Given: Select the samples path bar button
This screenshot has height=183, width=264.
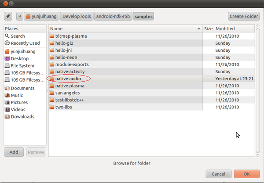Looking at the screenshot, I should pos(143,16).
